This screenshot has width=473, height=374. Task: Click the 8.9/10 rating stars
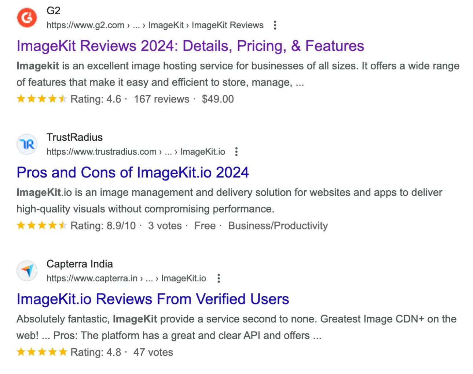pos(42,225)
